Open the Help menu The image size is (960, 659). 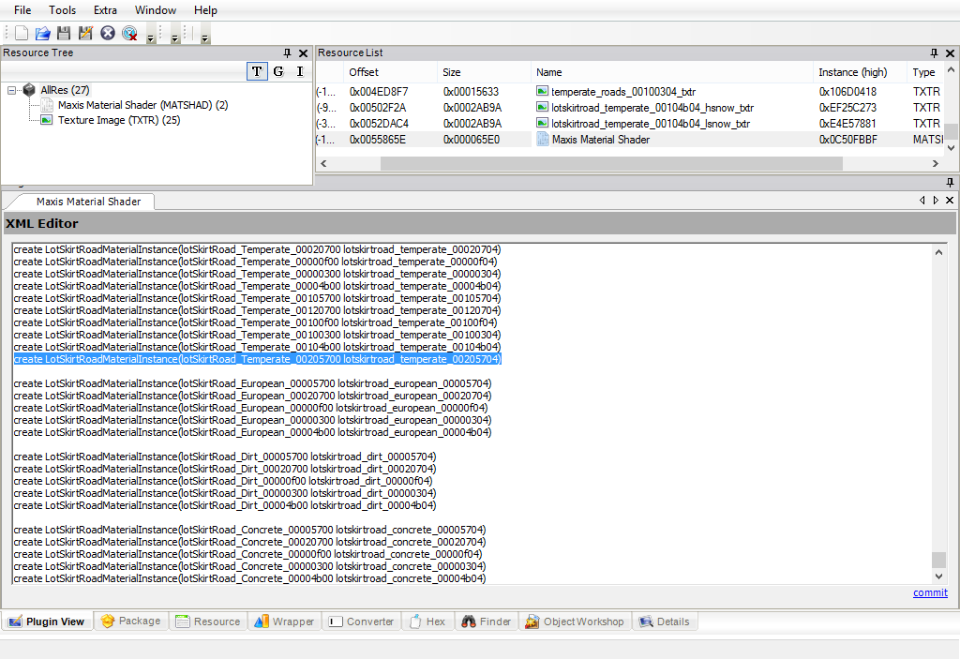[205, 10]
